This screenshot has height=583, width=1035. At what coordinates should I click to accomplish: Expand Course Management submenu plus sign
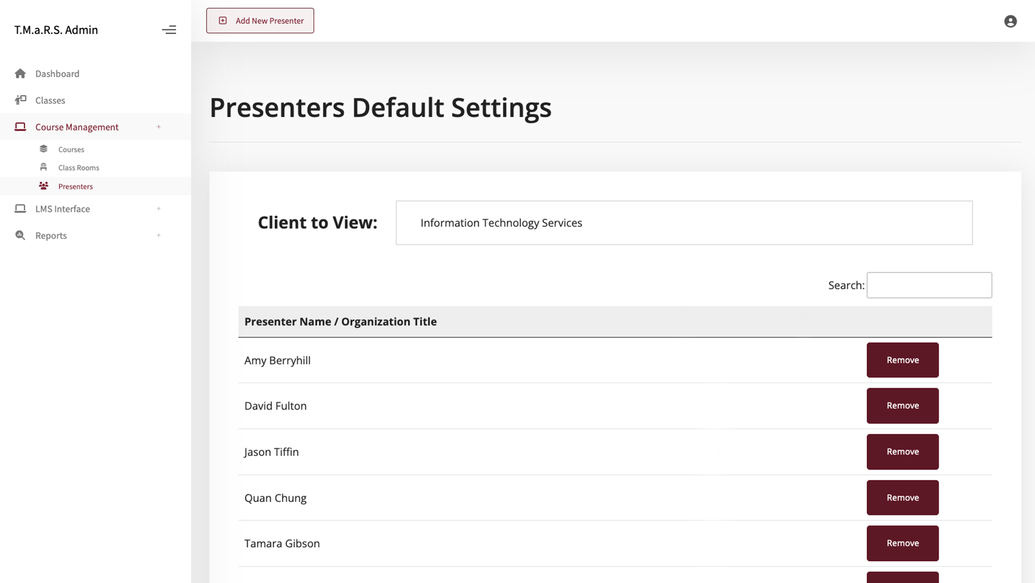[158, 127]
